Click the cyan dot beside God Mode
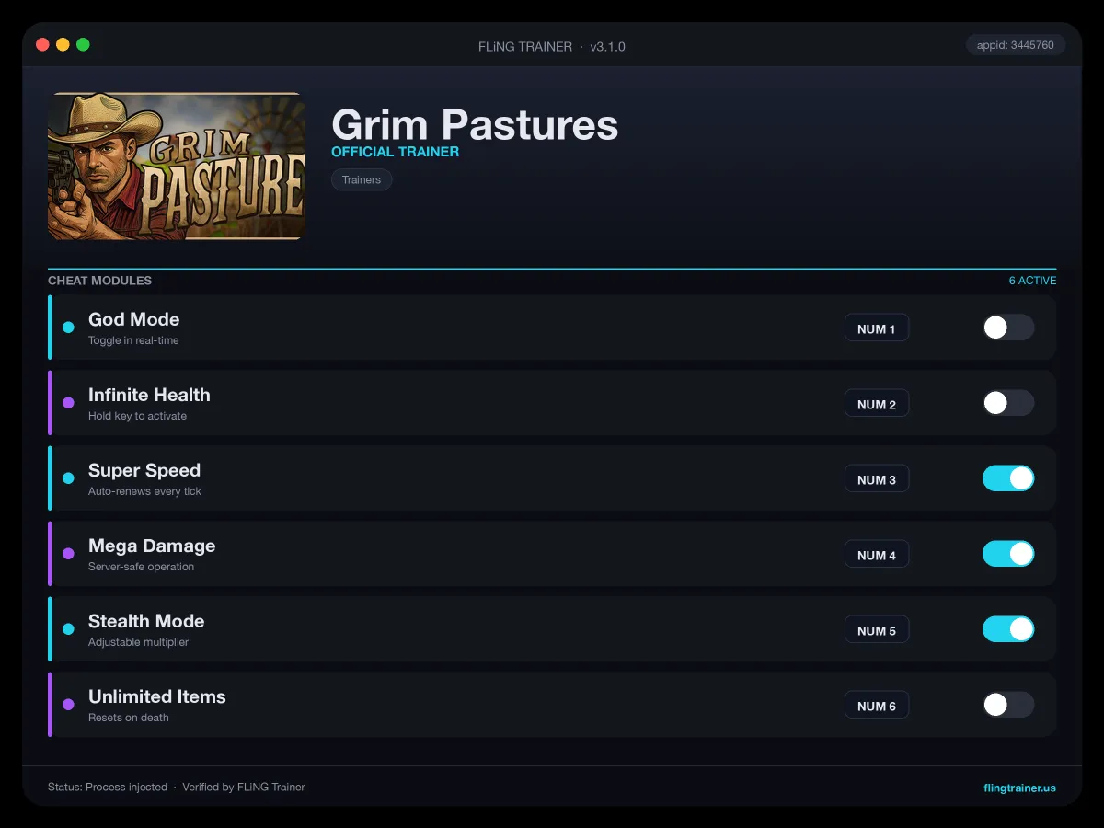Viewport: 1104px width, 828px height. pos(68,328)
